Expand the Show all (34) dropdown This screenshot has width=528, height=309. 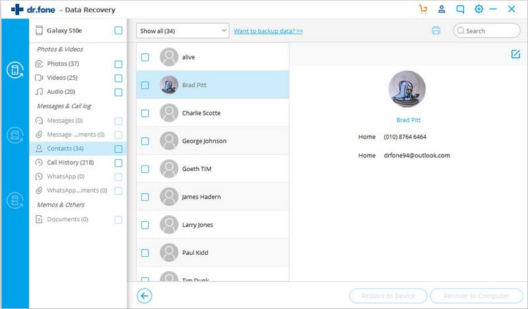[182, 31]
